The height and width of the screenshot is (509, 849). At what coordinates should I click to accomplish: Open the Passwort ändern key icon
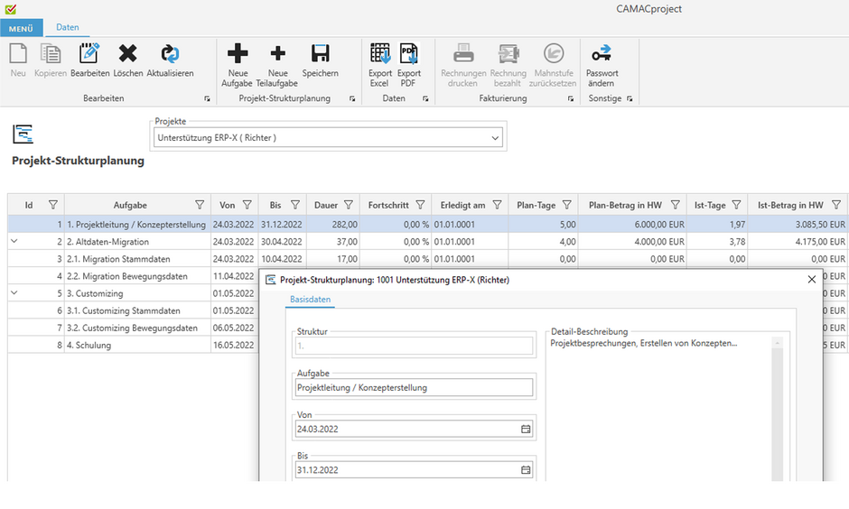[x=602, y=54]
